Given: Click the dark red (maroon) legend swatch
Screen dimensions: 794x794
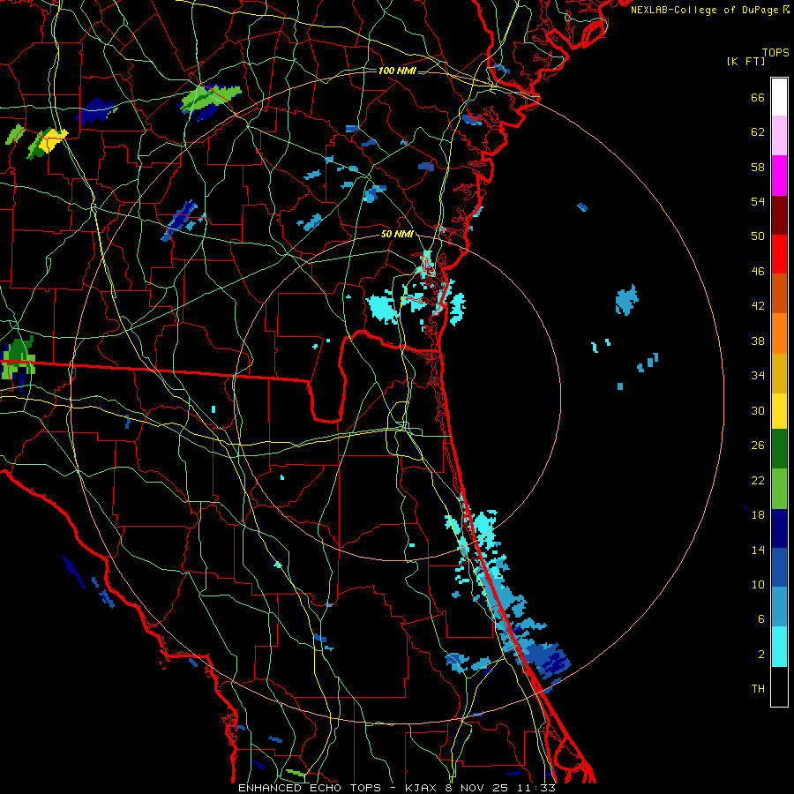Looking at the screenshot, I should pyautogui.click(x=779, y=214).
